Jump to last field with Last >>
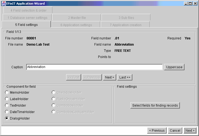 [125, 77]
